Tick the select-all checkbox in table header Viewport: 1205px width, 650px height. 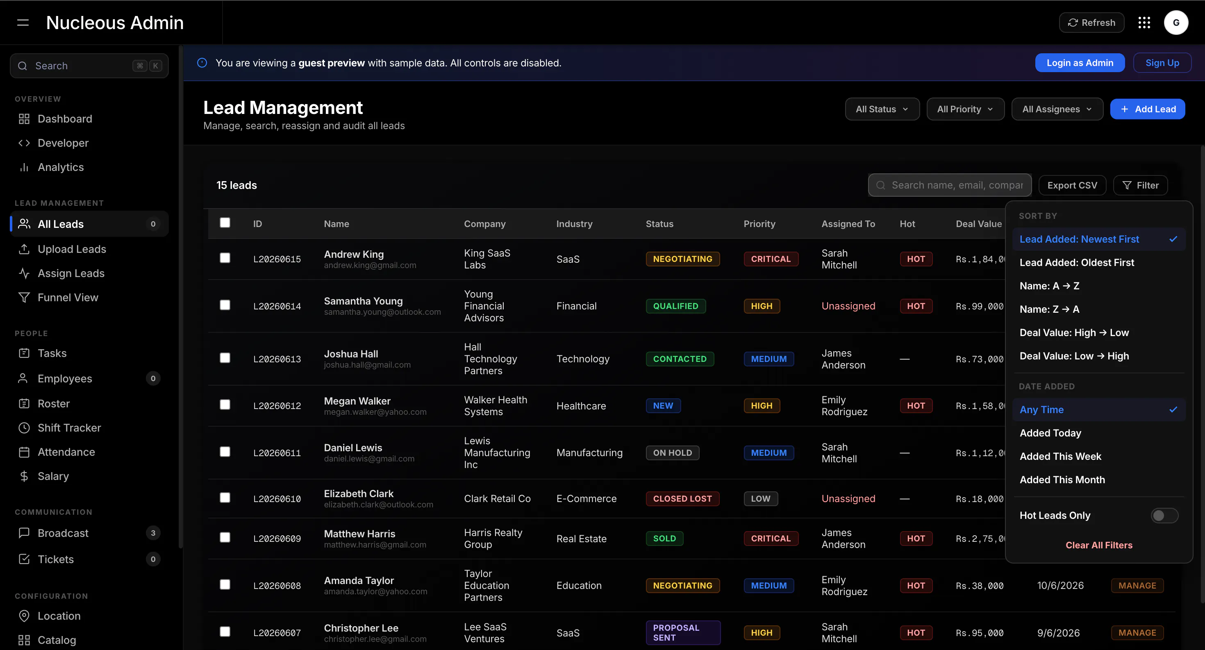(225, 223)
